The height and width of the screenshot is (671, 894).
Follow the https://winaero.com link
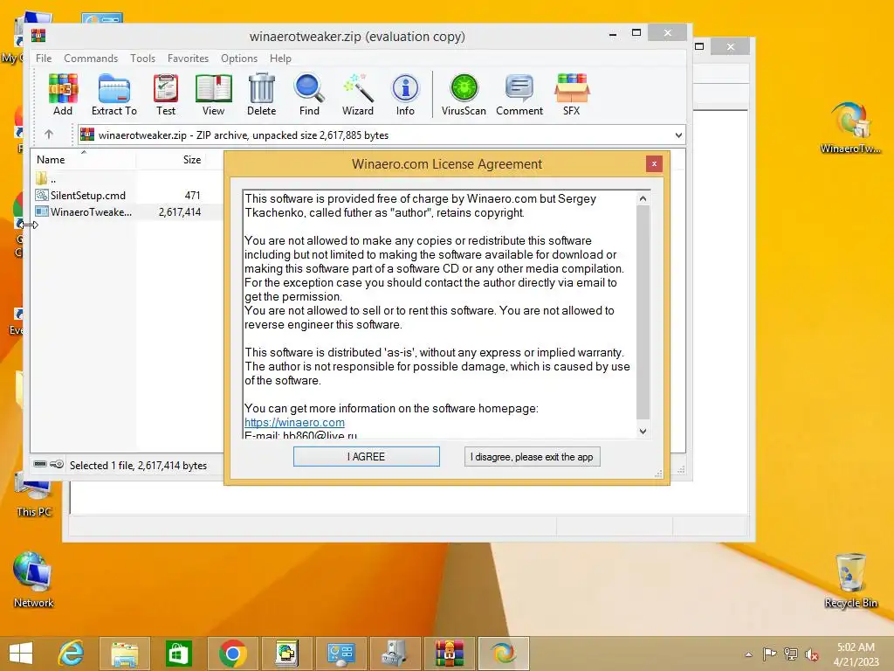[x=294, y=422]
